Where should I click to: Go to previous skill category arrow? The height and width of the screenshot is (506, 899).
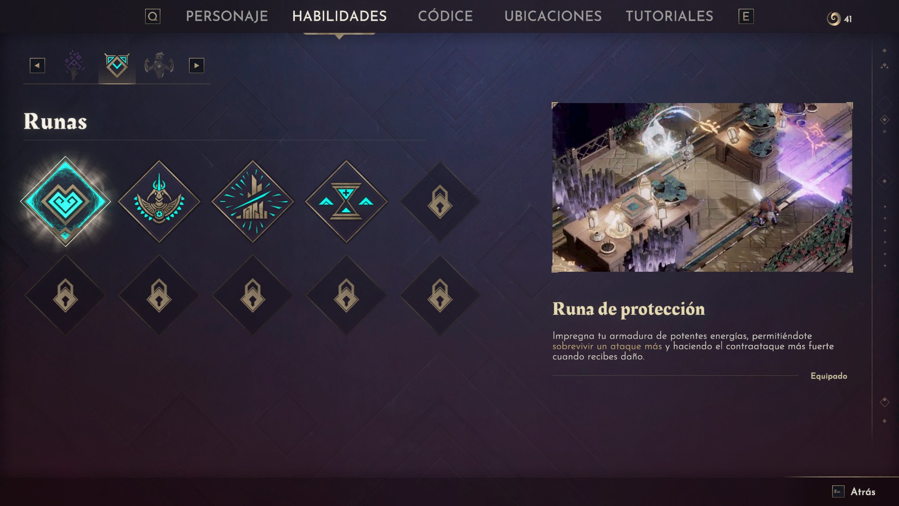point(37,66)
